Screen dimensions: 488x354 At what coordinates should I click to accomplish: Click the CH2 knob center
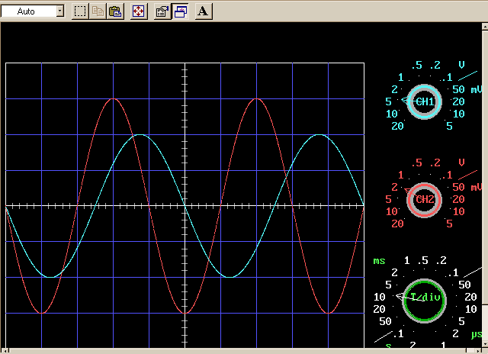pyautogui.click(x=423, y=200)
